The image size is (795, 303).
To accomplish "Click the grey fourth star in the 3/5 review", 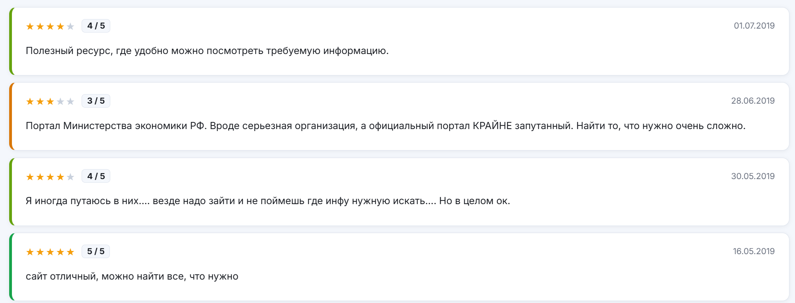I will tap(61, 101).
